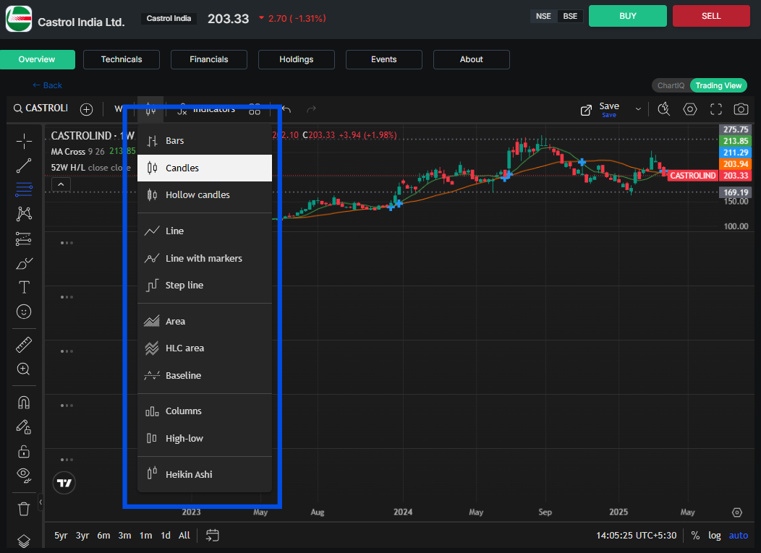The height and width of the screenshot is (553, 761).
Task: Activate the zoom in tool
Action: (x=24, y=369)
